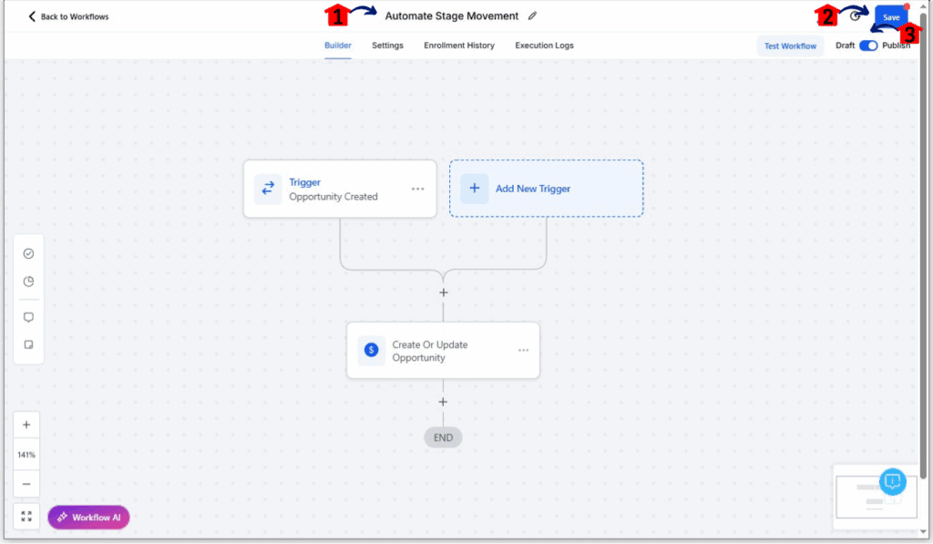
Task: Click the plus connector below the trigger branch
Action: pos(443,293)
